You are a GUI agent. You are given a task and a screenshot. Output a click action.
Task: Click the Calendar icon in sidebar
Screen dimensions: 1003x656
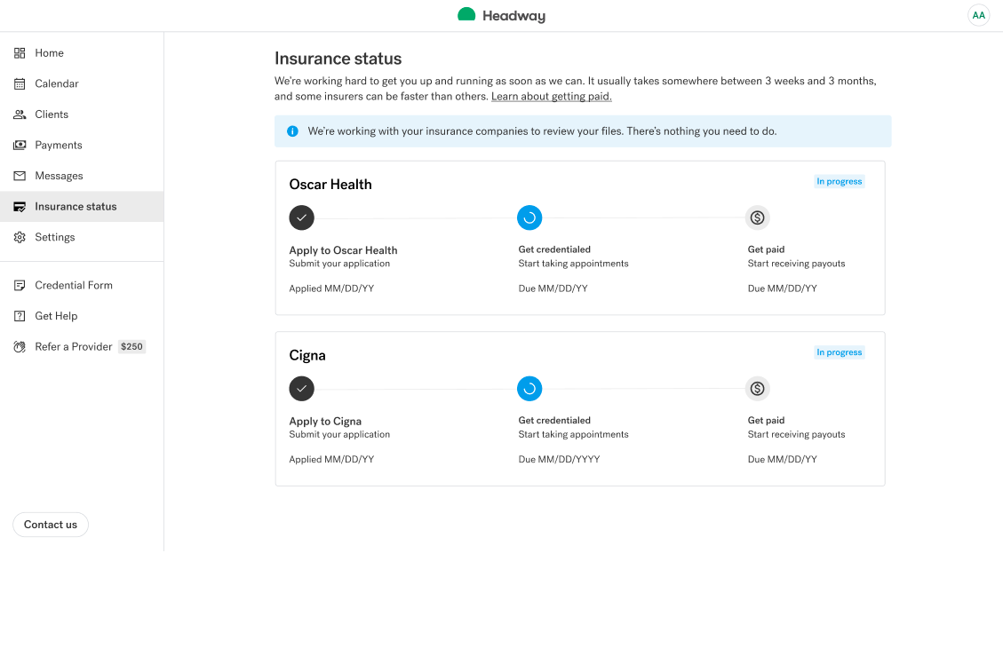click(20, 83)
